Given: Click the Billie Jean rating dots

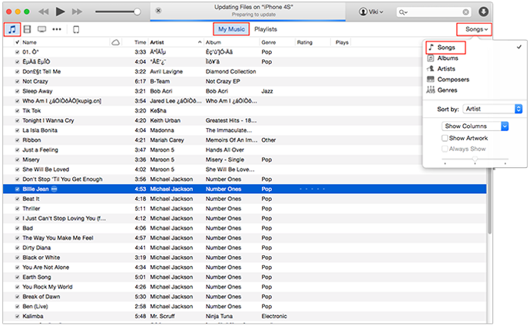Looking at the screenshot, I should pos(313,189).
